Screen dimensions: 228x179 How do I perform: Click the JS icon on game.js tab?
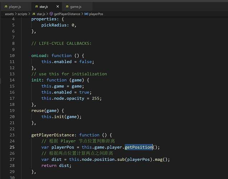(x=67, y=6)
